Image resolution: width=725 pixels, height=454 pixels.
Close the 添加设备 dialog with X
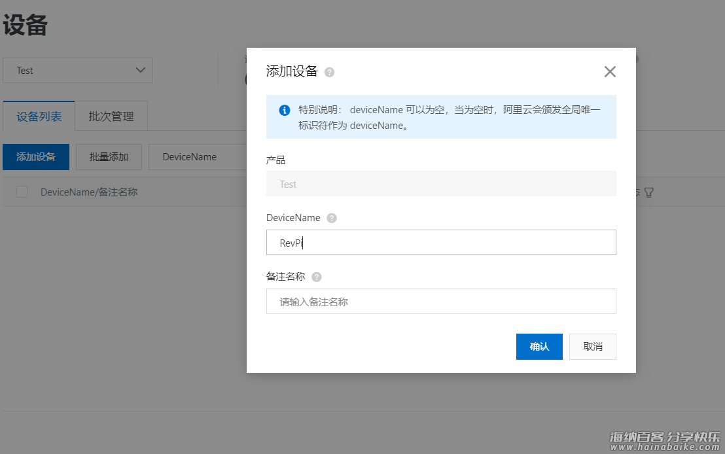pos(610,72)
